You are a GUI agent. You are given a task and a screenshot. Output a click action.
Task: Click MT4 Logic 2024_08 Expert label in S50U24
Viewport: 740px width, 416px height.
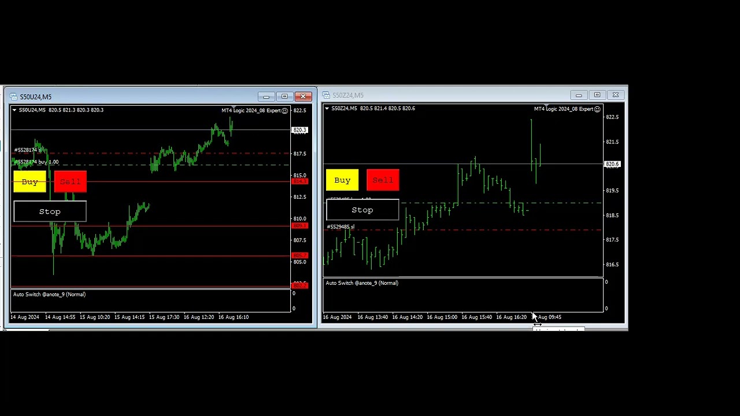point(251,110)
